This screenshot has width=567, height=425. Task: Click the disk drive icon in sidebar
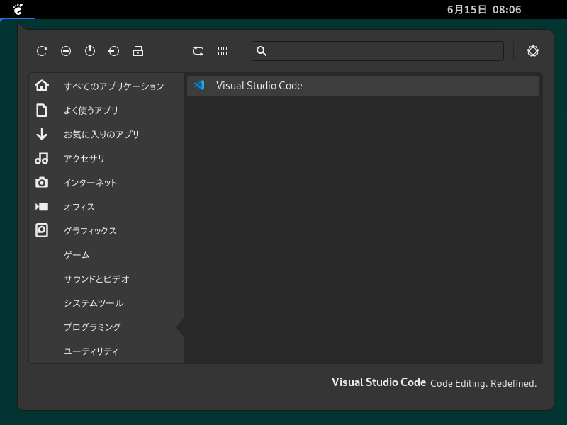coord(42,230)
